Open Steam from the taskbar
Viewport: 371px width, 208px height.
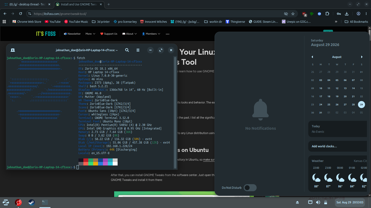tap(32, 202)
